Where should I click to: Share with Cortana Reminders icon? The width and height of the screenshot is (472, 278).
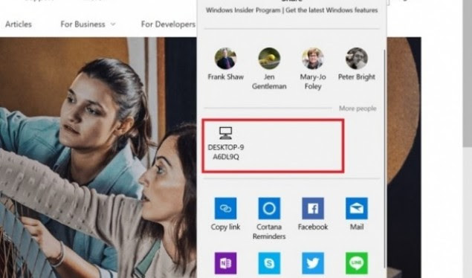coord(269,208)
